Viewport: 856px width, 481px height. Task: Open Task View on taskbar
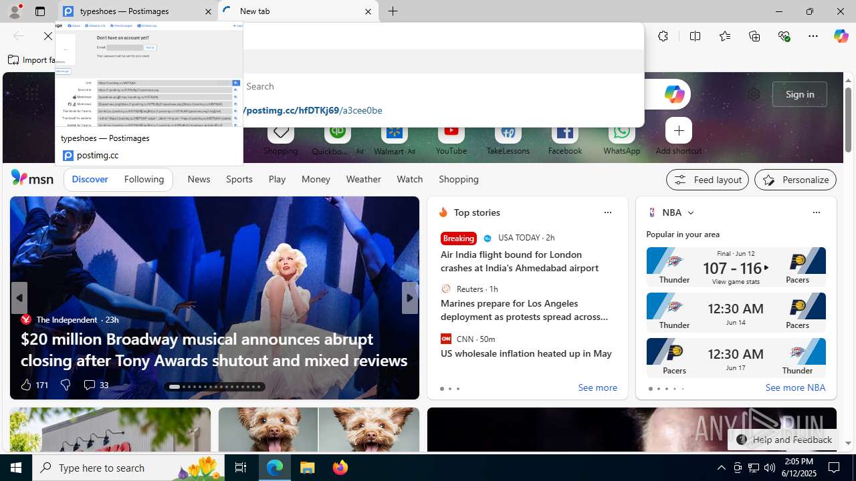point(241,468)
